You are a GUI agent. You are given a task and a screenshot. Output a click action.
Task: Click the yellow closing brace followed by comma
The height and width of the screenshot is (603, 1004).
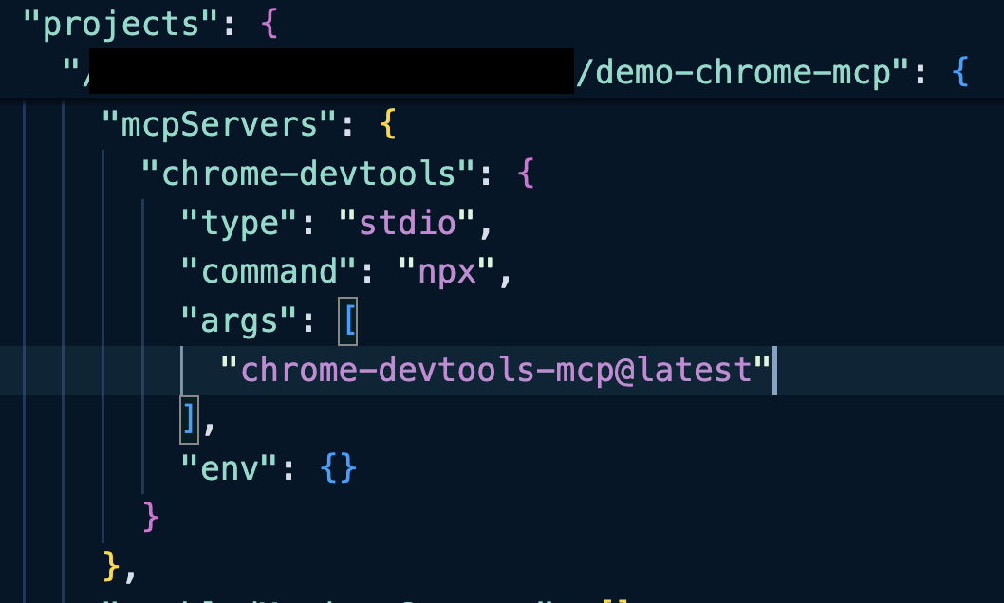pos(111,567)
